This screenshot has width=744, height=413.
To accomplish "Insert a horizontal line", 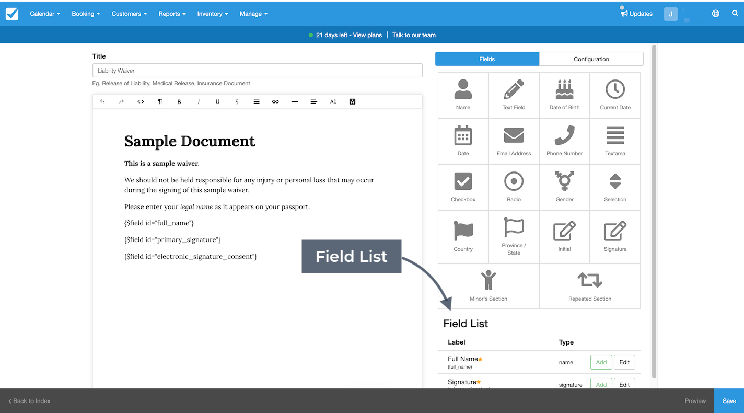I will point(295,102).
